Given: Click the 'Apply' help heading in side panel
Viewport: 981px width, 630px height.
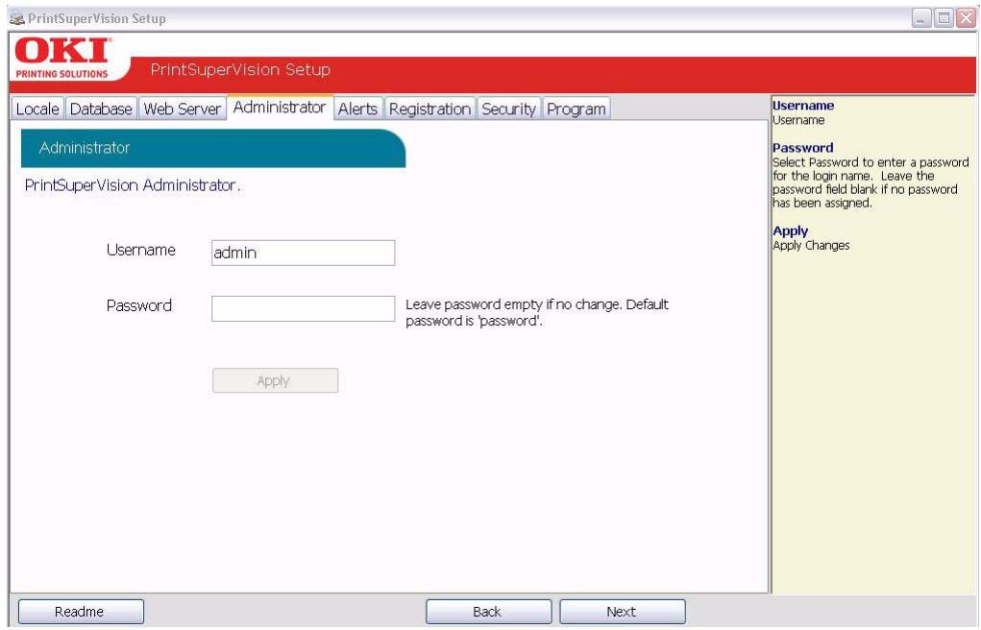Looking at the screenshot, I should (790, 230).
